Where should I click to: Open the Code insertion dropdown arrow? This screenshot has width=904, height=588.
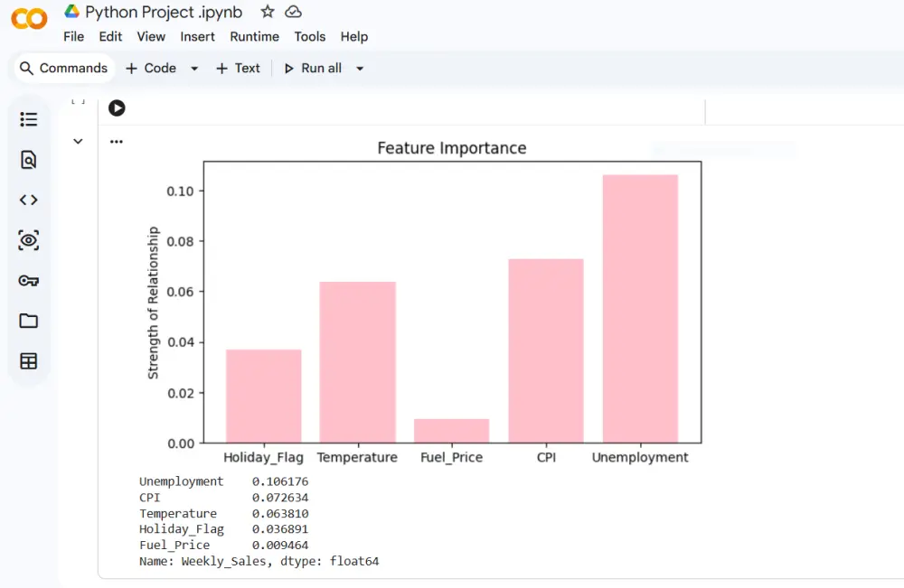[193, 68]
